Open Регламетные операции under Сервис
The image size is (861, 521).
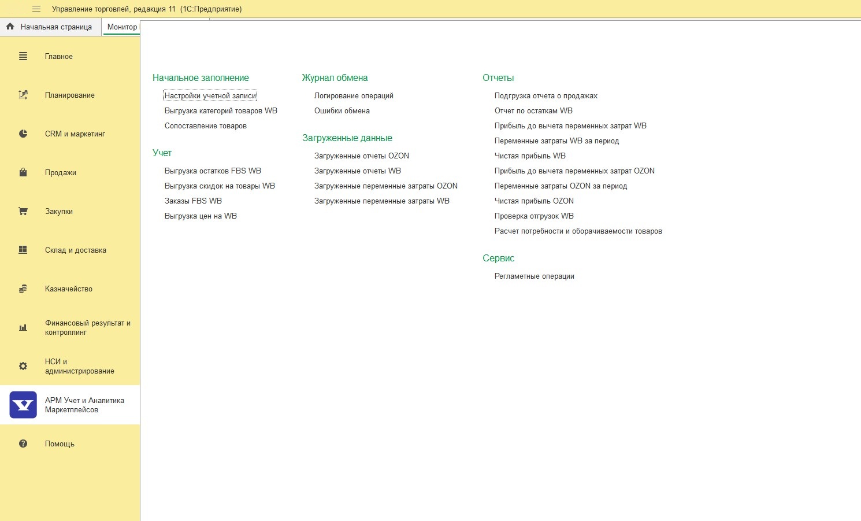535,276
